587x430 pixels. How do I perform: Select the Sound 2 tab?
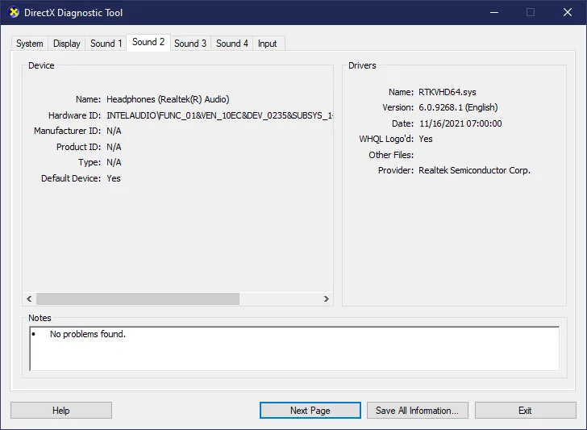pos(148,43)
